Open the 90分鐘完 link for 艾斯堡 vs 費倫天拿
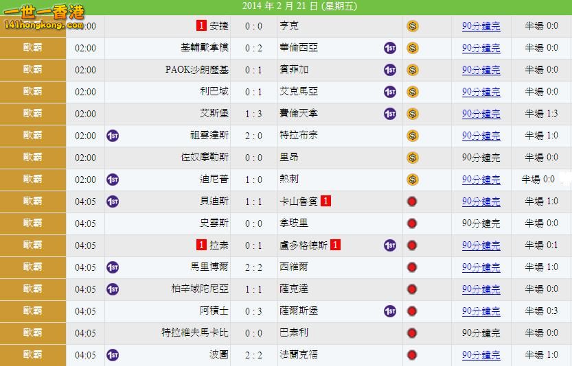 (x=481, y=114)
